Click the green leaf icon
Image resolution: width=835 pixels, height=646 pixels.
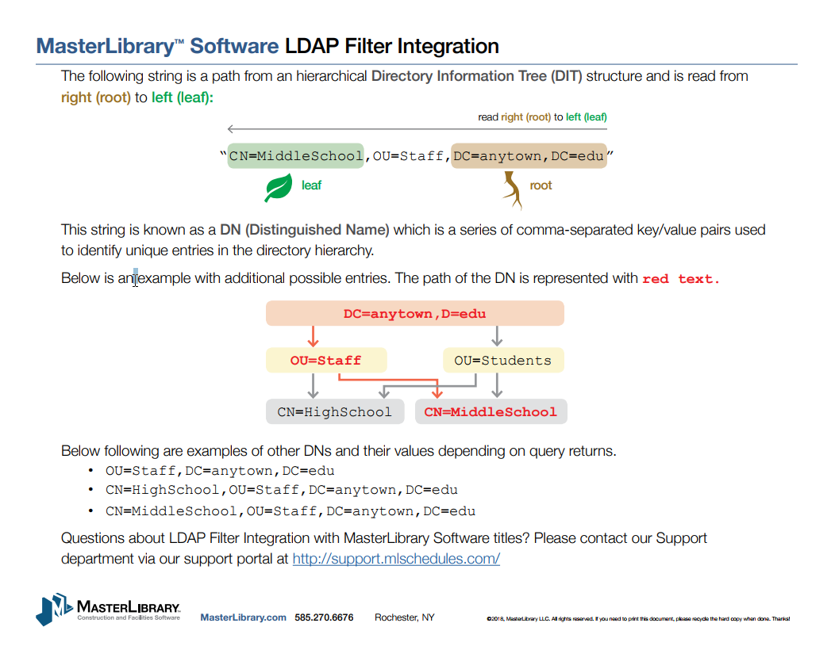click(279, 187)
